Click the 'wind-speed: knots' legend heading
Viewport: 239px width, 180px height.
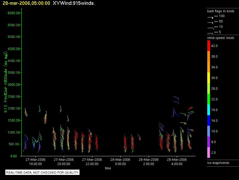pyautogui.click(x=221, y=38)
